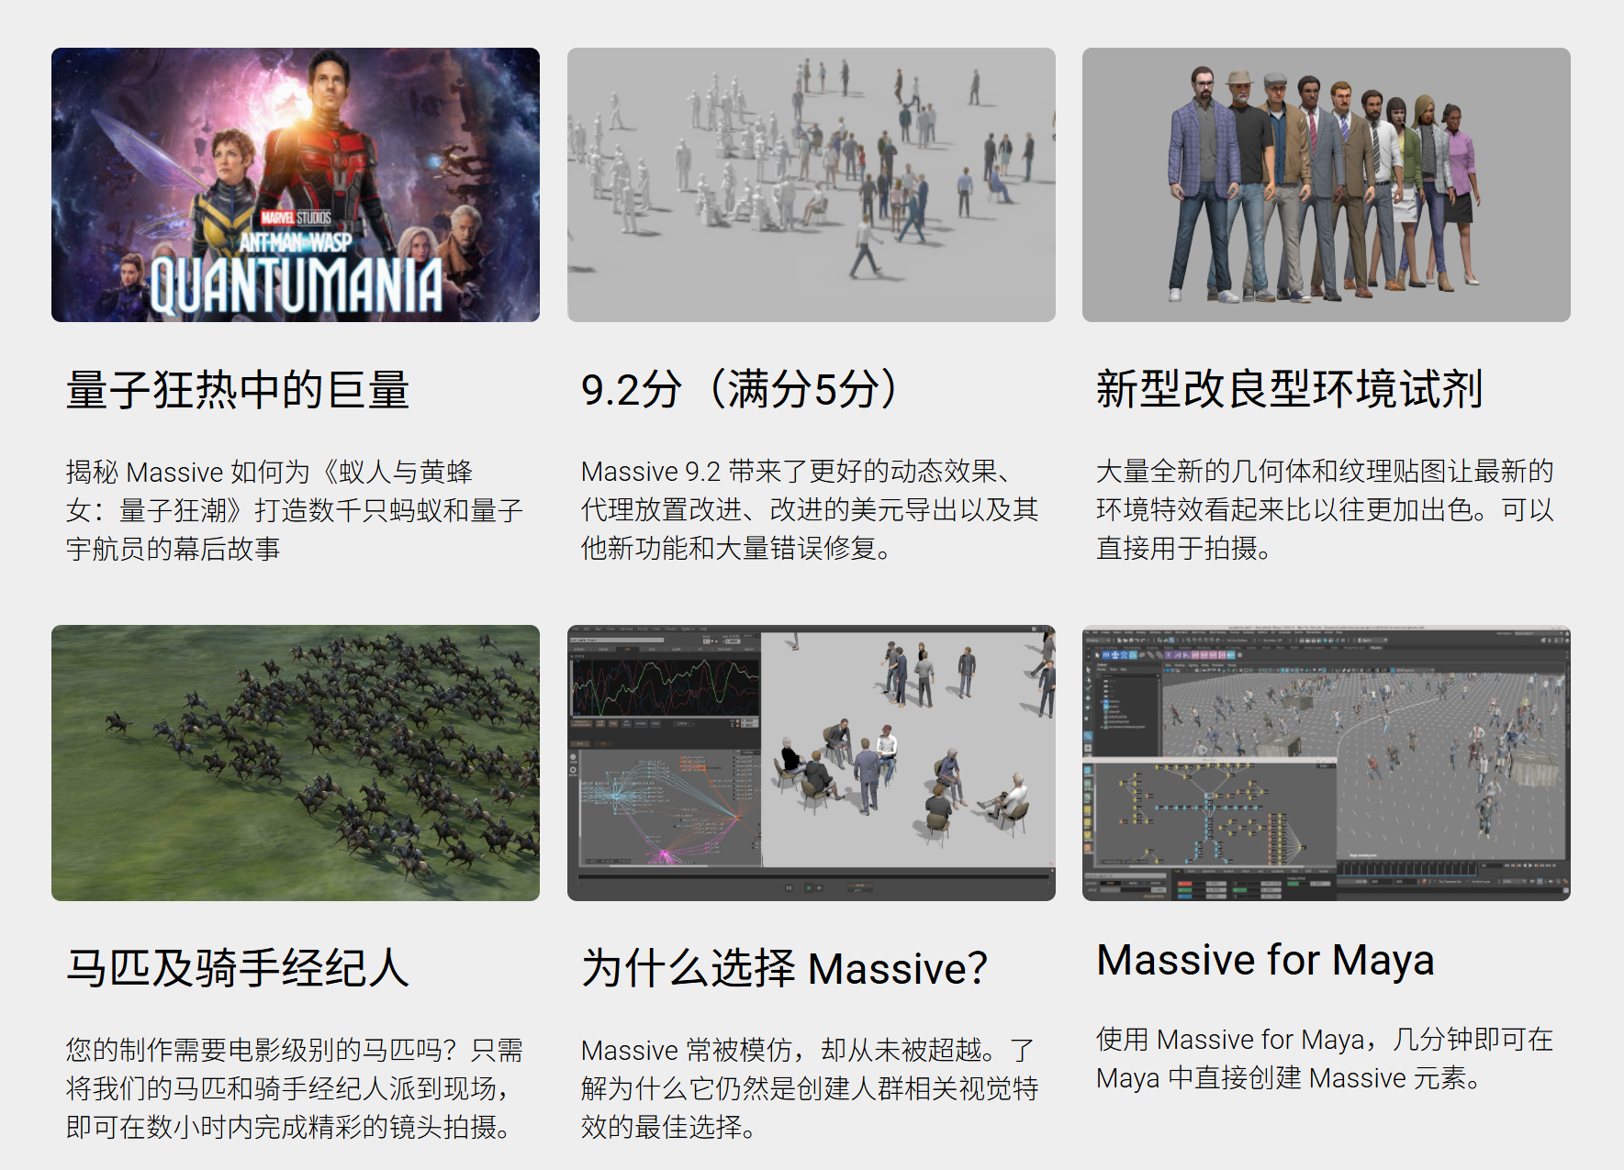Click the gray crowd simulation thumbnail
Viewport: 1624px width, 1170px height.
pos(812,184)
